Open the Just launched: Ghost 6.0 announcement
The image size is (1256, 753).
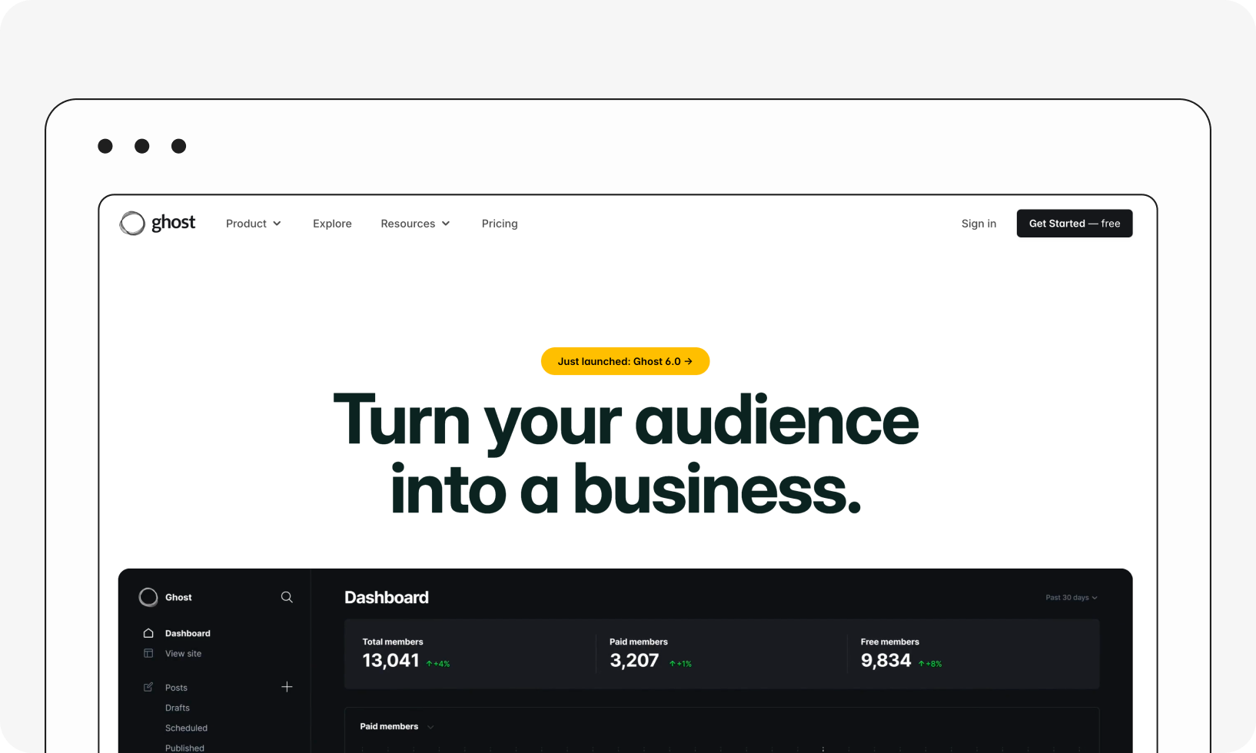pyautogui.click(x=625, y=361)
